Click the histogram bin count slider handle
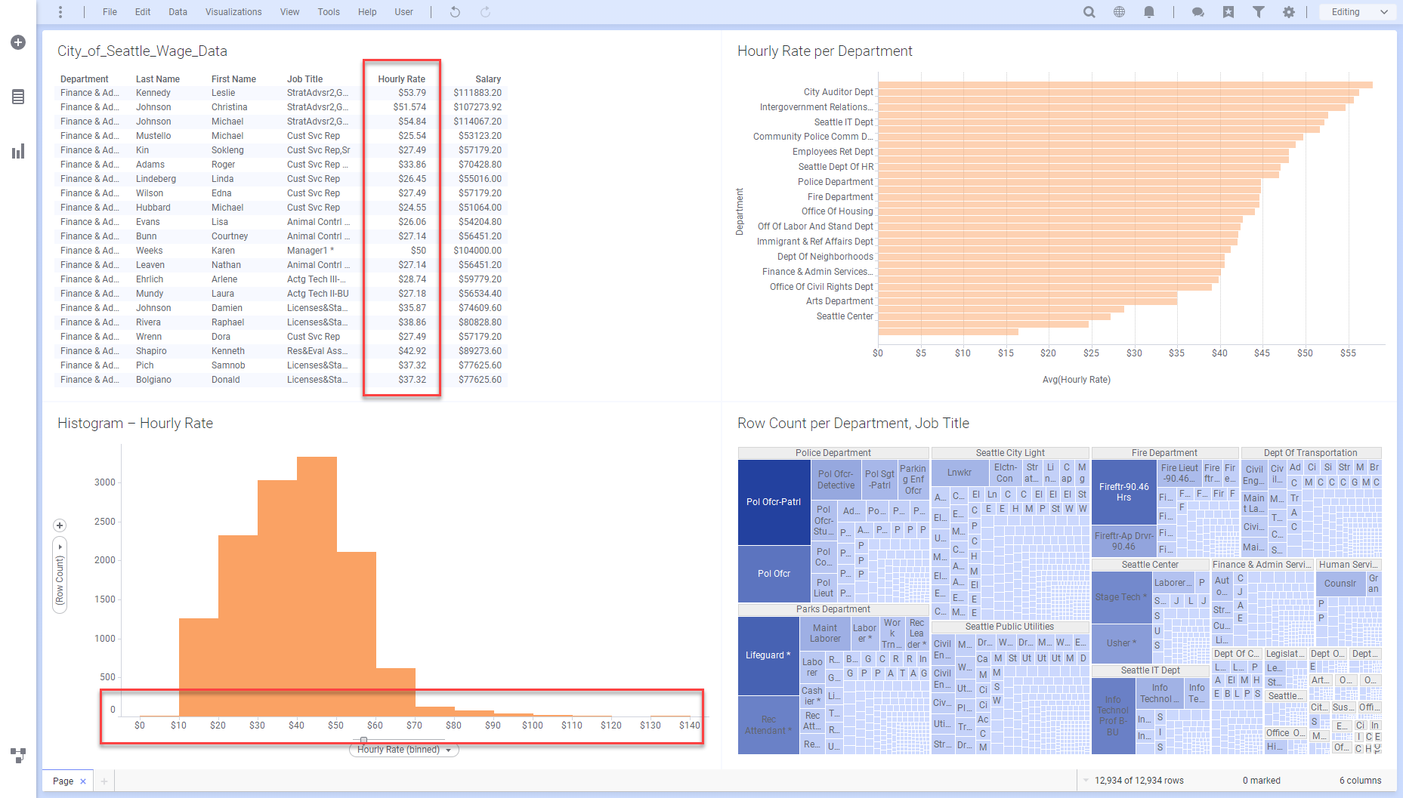Viewport: 1403px width, 798px height. click(363, 740)
